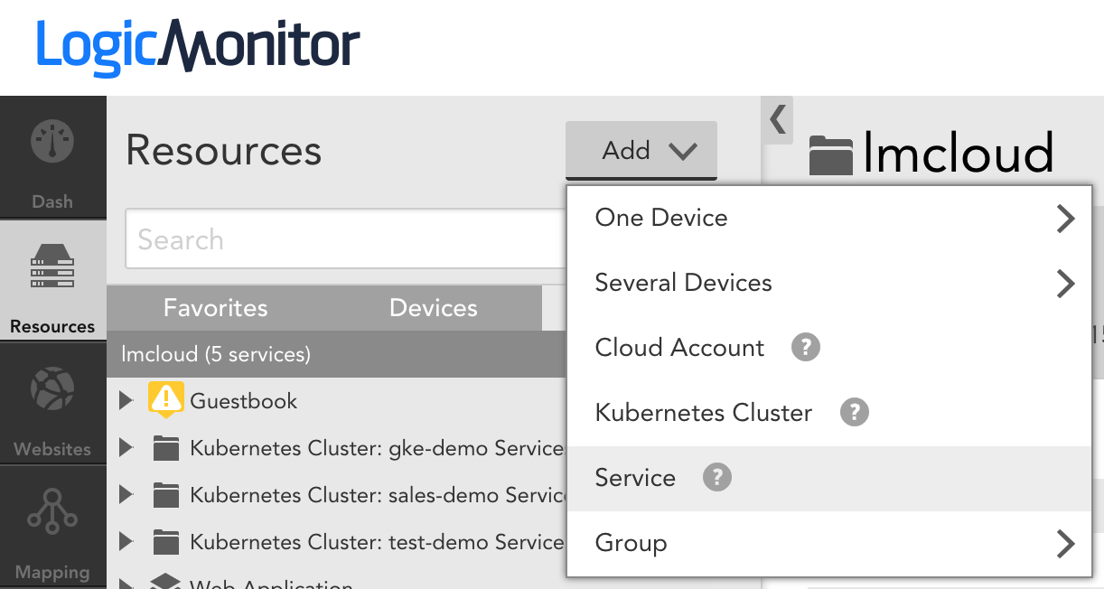Open the Websites globe icon

click(52, 389)
